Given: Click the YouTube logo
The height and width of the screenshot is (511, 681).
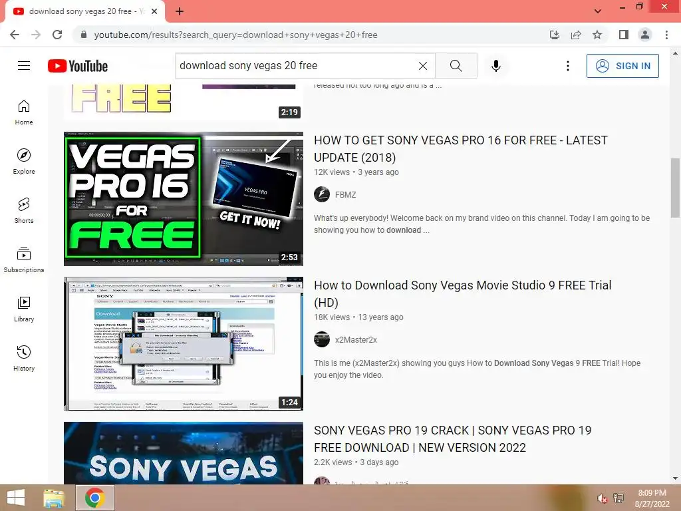Looking at the screenshot, I should [78, 66].
